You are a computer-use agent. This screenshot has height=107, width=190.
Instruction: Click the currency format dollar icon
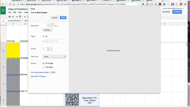(25, 17)
